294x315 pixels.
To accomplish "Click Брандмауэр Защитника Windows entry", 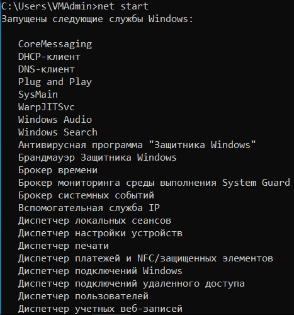I will 98,157.
